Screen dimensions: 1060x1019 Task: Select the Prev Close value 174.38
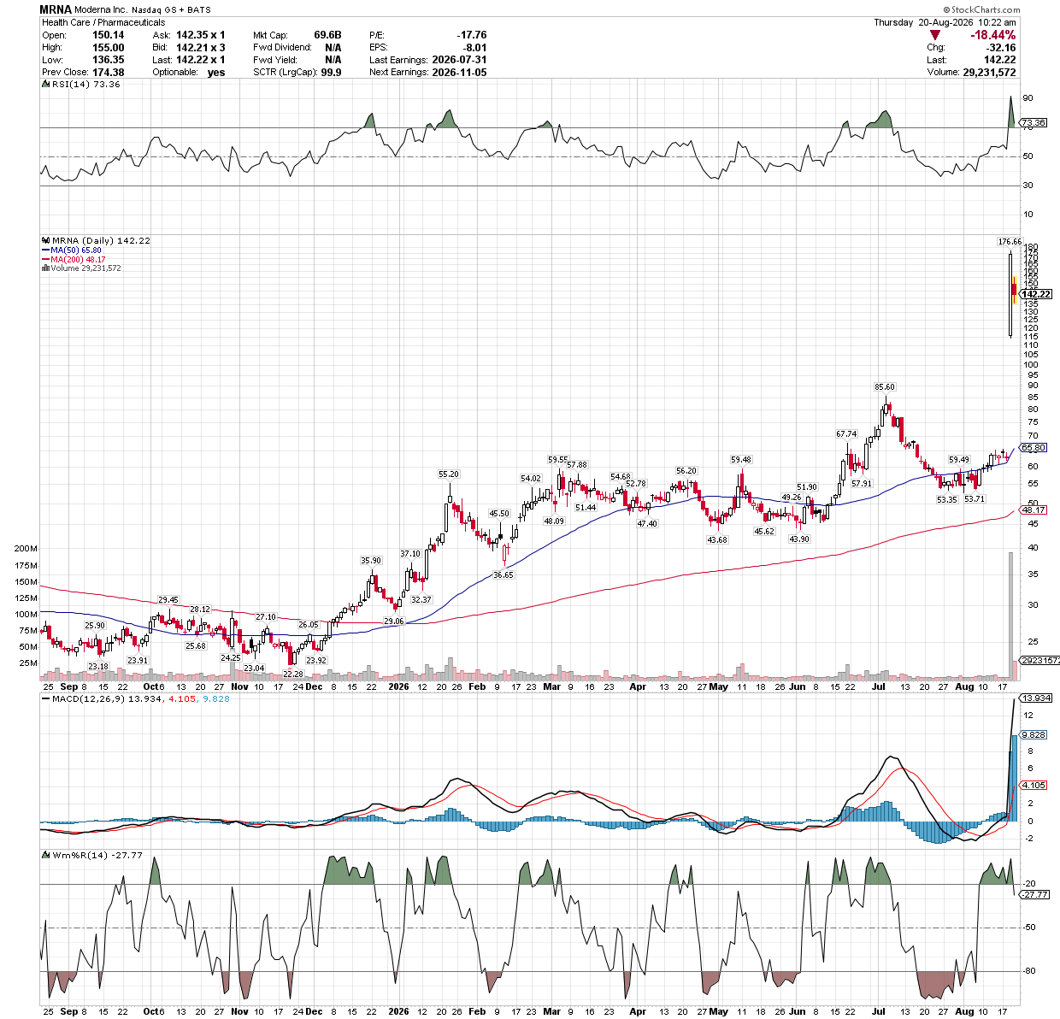(x=108, y=73)
